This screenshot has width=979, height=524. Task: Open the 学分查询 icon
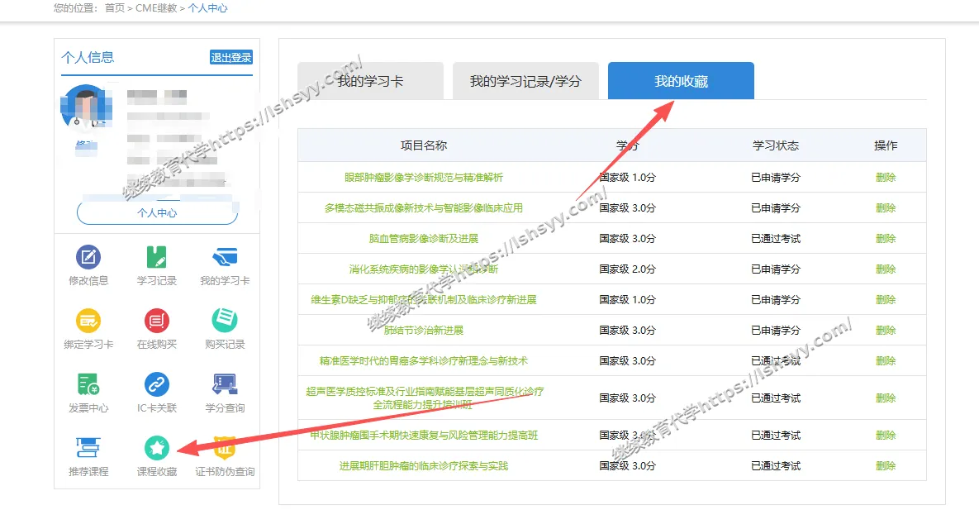pos(225,384)
